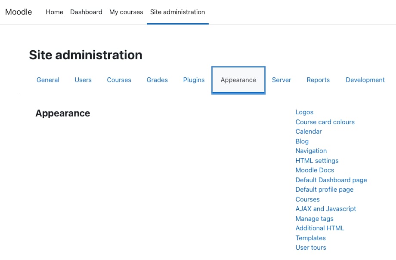
Task: Open Courses appearance settings
Action: click(307, 199)
